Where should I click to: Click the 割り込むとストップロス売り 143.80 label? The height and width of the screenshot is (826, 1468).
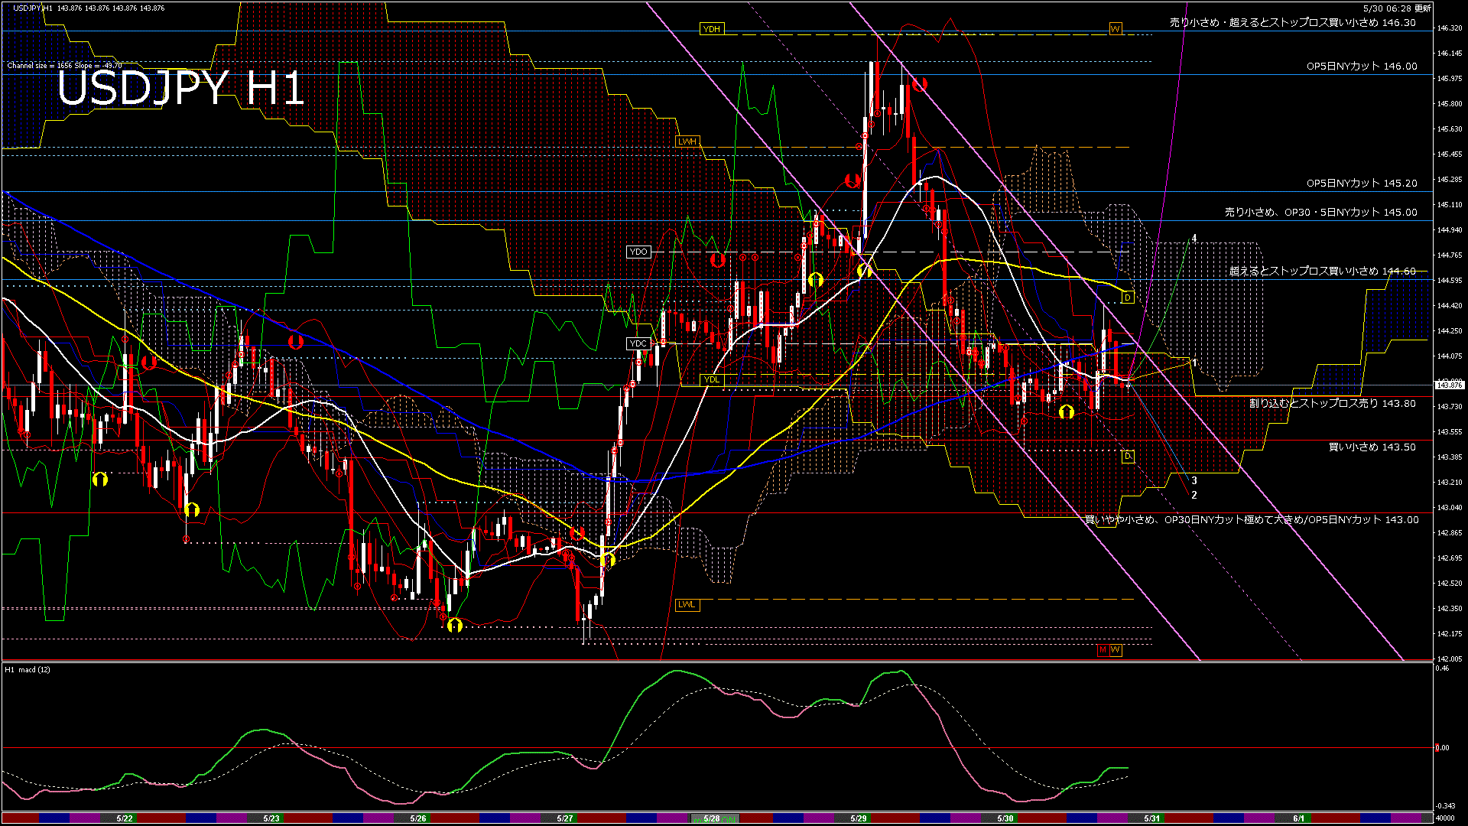[x=1332, y=403]
